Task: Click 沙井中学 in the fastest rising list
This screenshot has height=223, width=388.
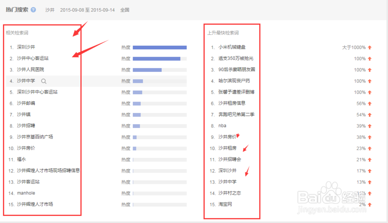Action: (x=227, y=182)
